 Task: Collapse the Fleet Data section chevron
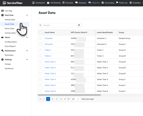[27, 15]
